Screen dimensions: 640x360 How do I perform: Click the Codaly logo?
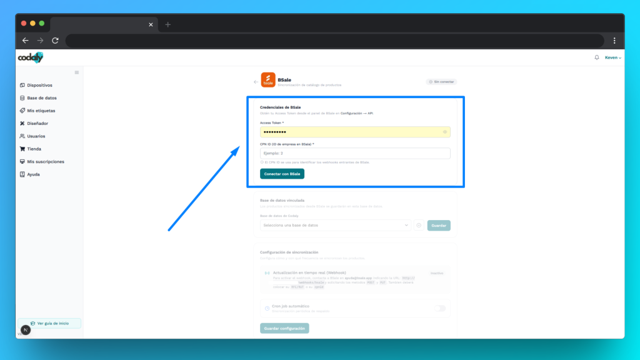point(30,57)
